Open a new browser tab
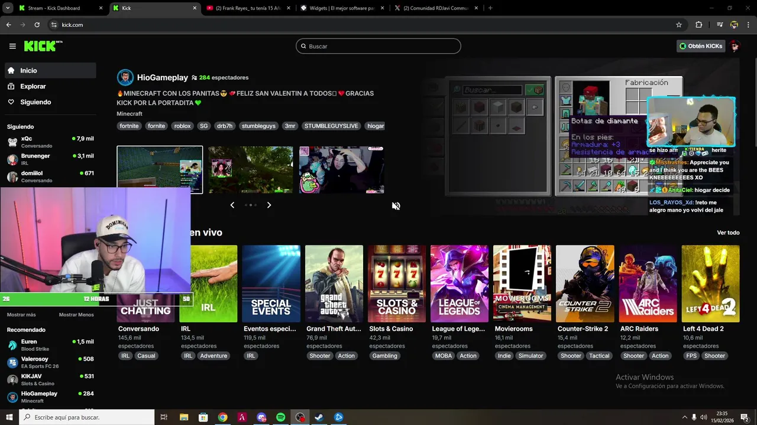 point(490,8)
